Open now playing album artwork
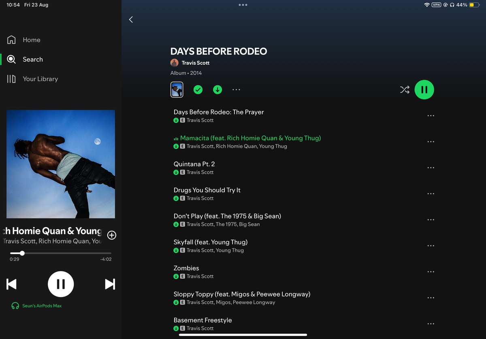The height and width of the screenshot is (339, 486). click(x=61, y=164)
